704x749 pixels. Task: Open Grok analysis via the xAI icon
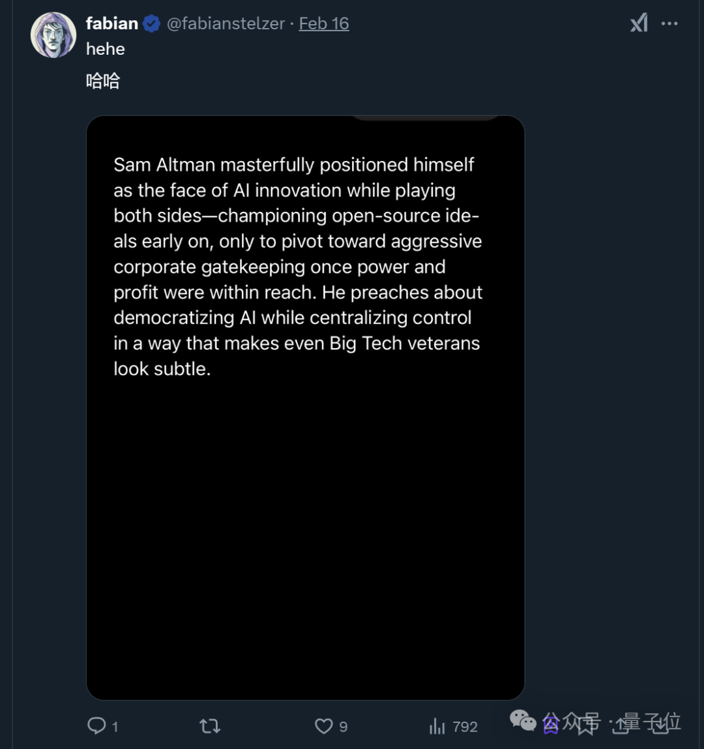coord(638,23)
